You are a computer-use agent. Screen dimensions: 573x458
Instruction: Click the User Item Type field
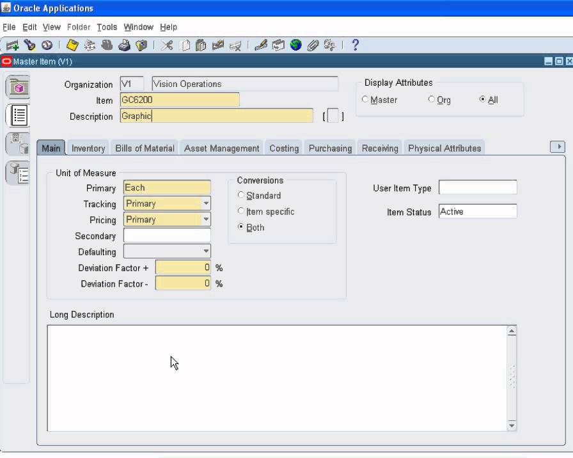[478, 187]
